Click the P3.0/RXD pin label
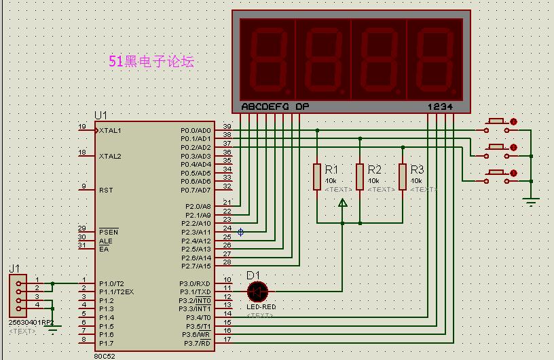 (195, 284)
